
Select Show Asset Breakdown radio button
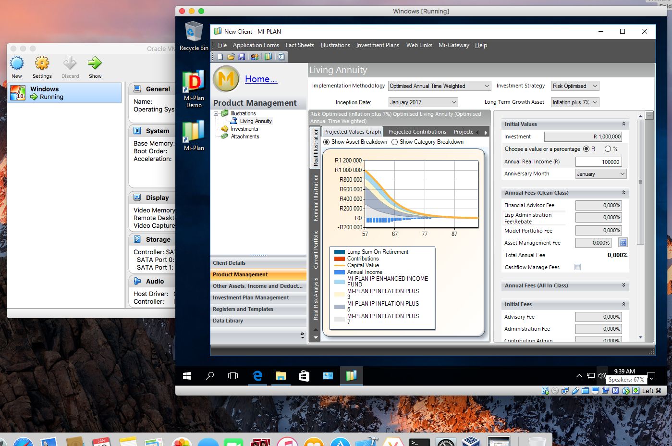327,142
